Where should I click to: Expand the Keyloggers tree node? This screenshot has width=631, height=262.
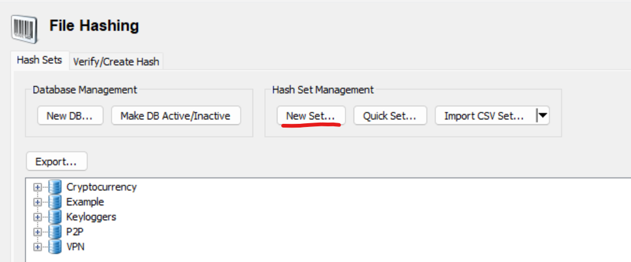coord(37,217)
